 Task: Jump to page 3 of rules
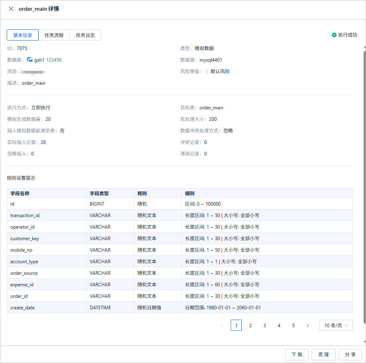(x=265, y=325)
